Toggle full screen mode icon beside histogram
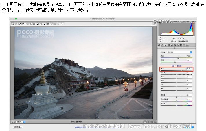Screen dimensions: 206x131 point(154,24)
